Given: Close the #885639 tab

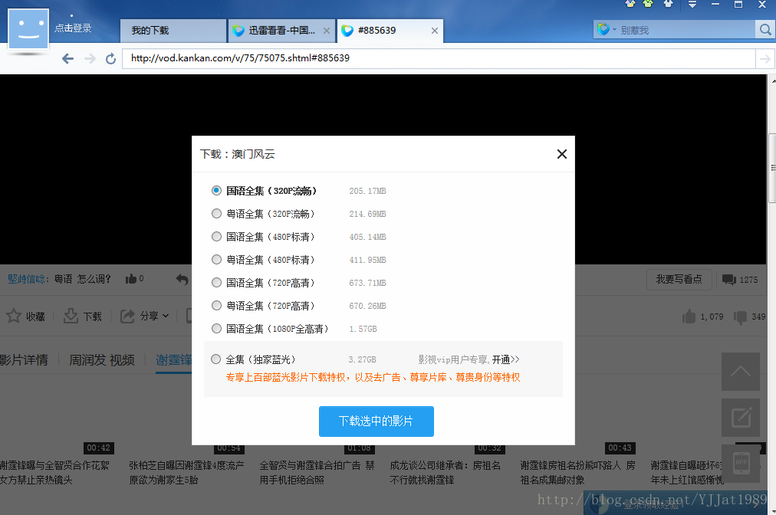Looking at the screenshot, I should click(x=435, y=31).
